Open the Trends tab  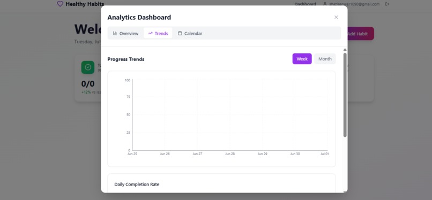point(158,33)
